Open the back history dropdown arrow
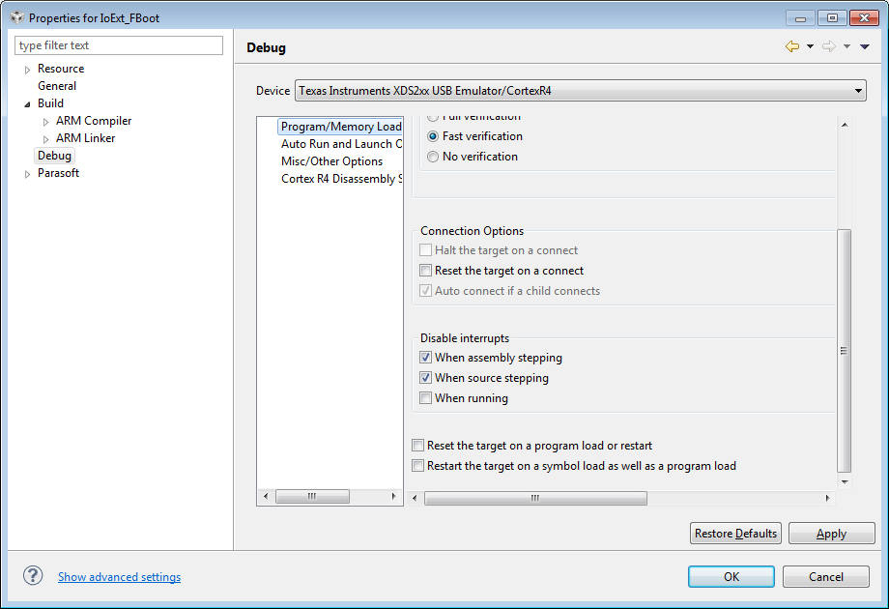The height and width of the screenshot is (609, 889). point(810,46)
